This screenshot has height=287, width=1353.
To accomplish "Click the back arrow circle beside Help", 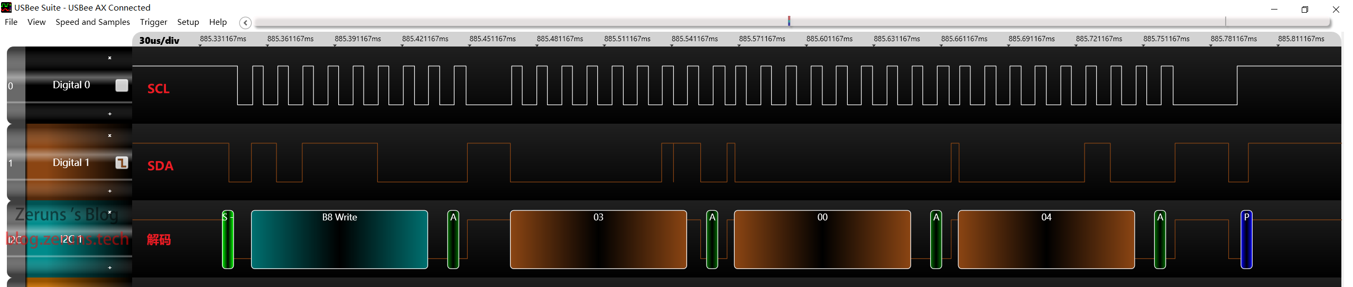I will [245, 23].
